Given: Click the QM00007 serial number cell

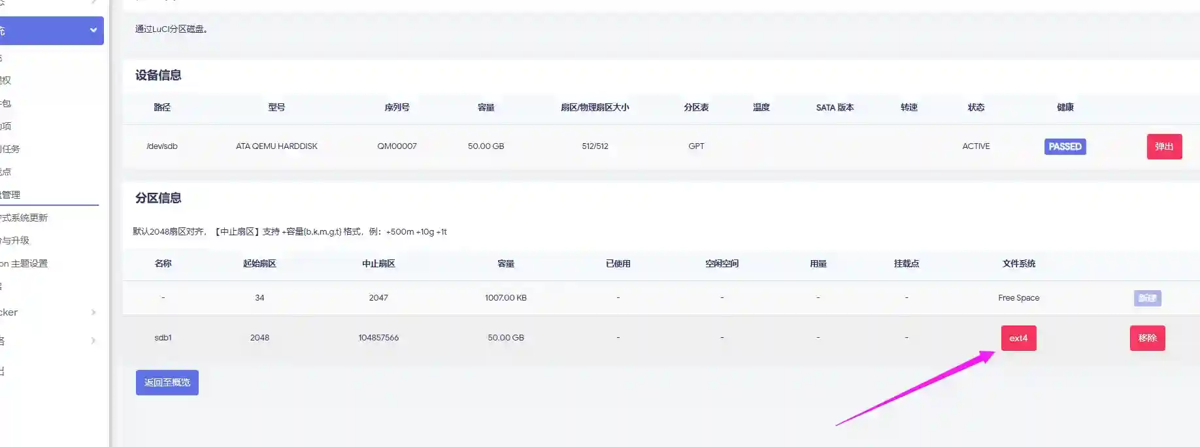Looking at the screenshot, I should (x=397, y=146).
